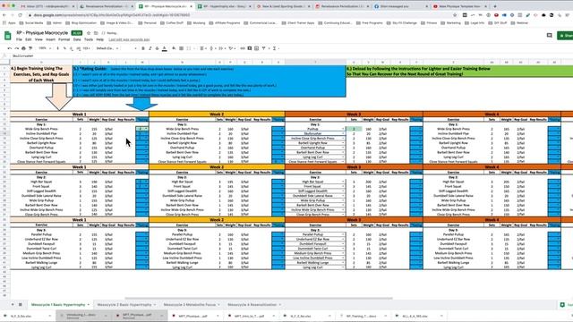This screenshot has height=322, width=573.
Task: Open the all sheets list icon
Action: [x=21, y=304]
